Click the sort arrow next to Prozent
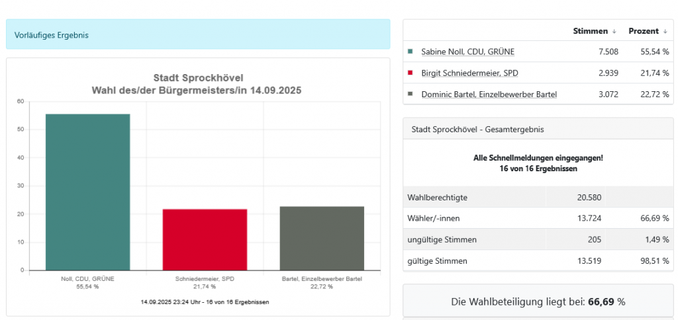Screen dimensions: 678x320 pyautogui.click(x=665, y=31)
